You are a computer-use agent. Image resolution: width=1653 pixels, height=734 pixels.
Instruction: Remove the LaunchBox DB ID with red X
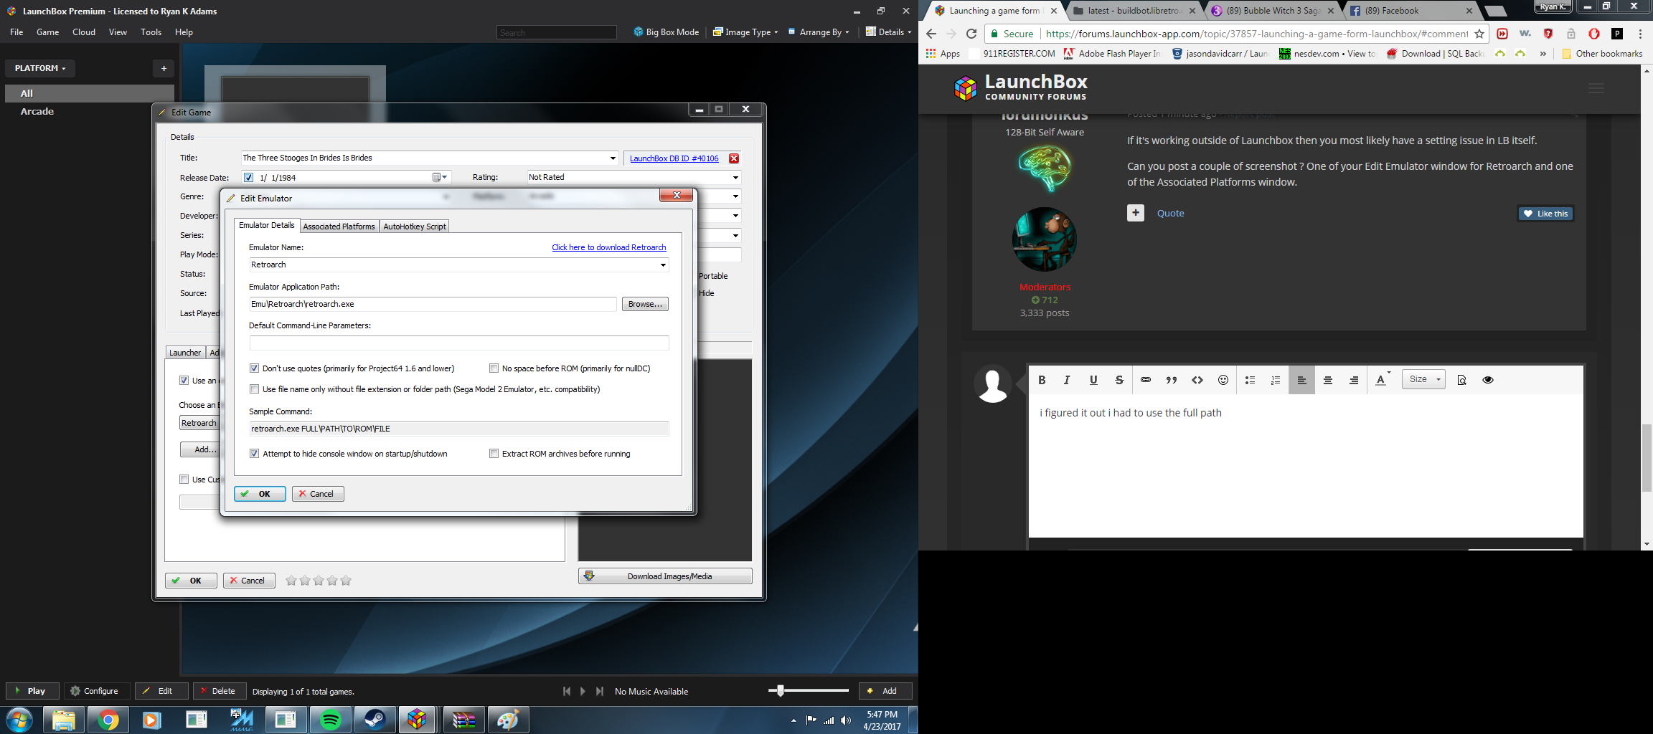[x=734, y=158]
